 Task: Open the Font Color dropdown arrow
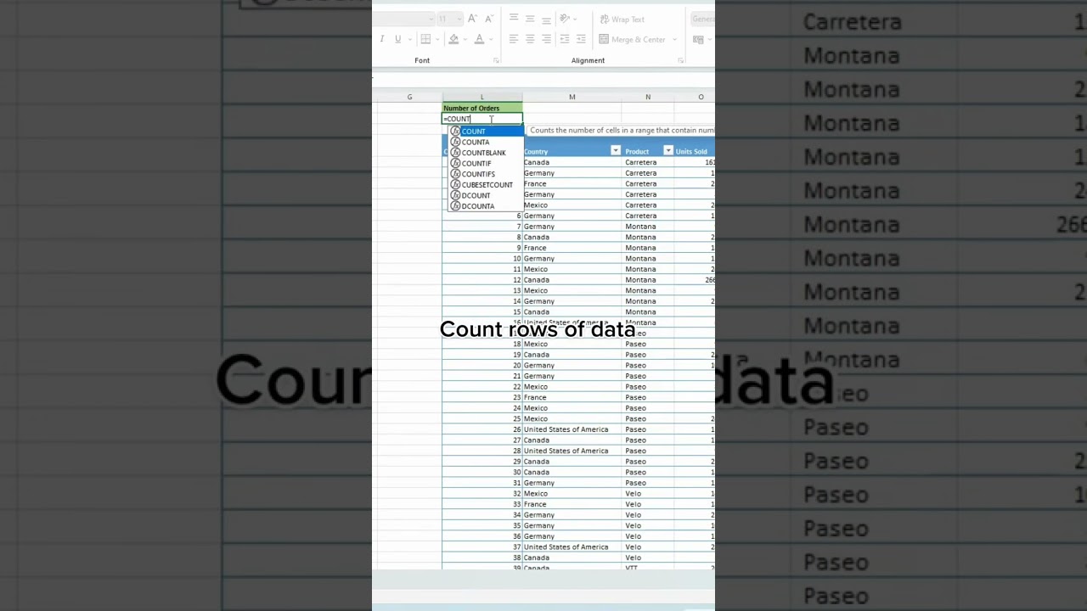click(x=491, y=39)
